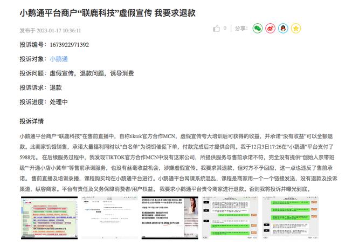The image size is (345, 246).
Task: Click the 投诉进度 label
Action: pos(33,102)
